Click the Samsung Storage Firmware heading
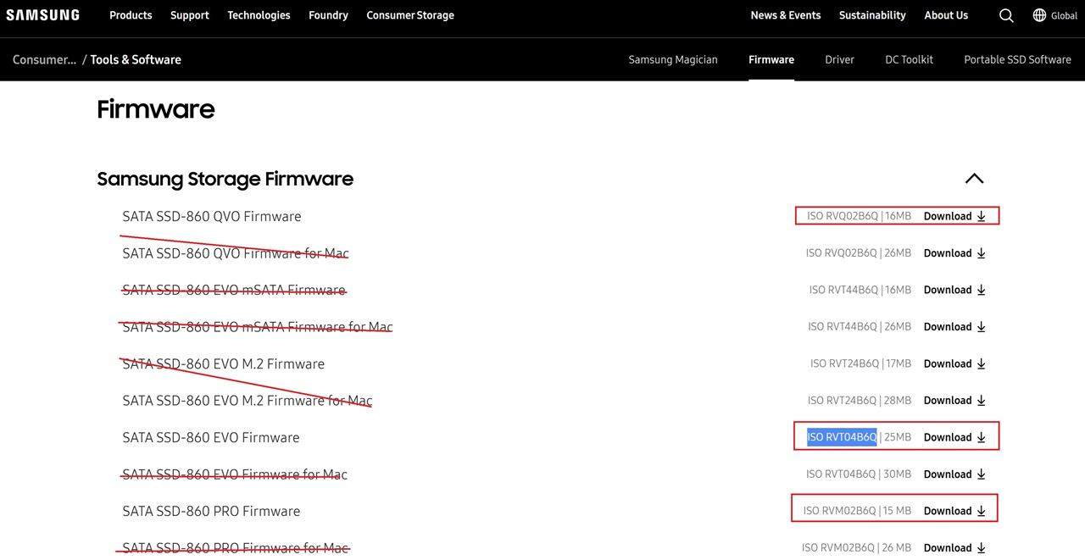Image resolution: width=1085 pixels, height=560 pixels. 225,179
